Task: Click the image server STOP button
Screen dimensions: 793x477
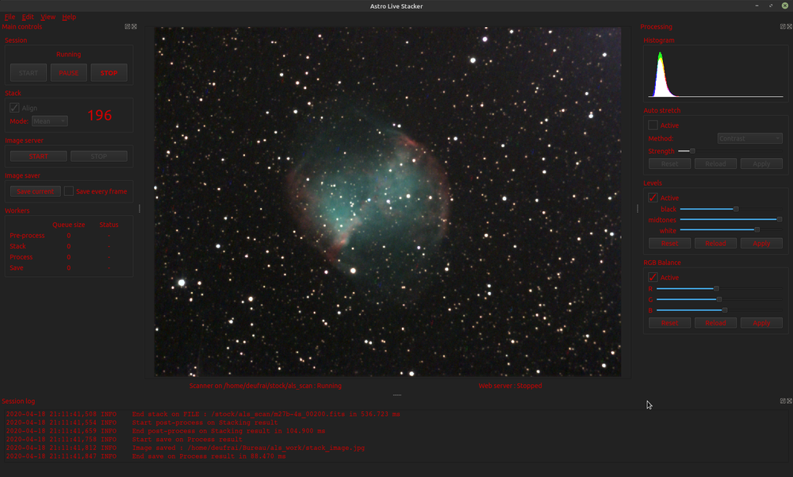Action: pos(98,156)
